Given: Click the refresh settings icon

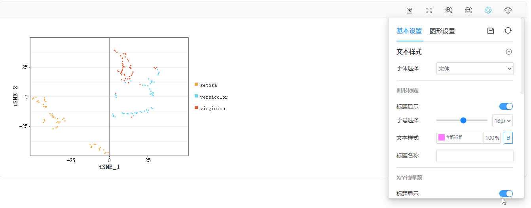Looking at the screenshot, I should pos(508,31).
